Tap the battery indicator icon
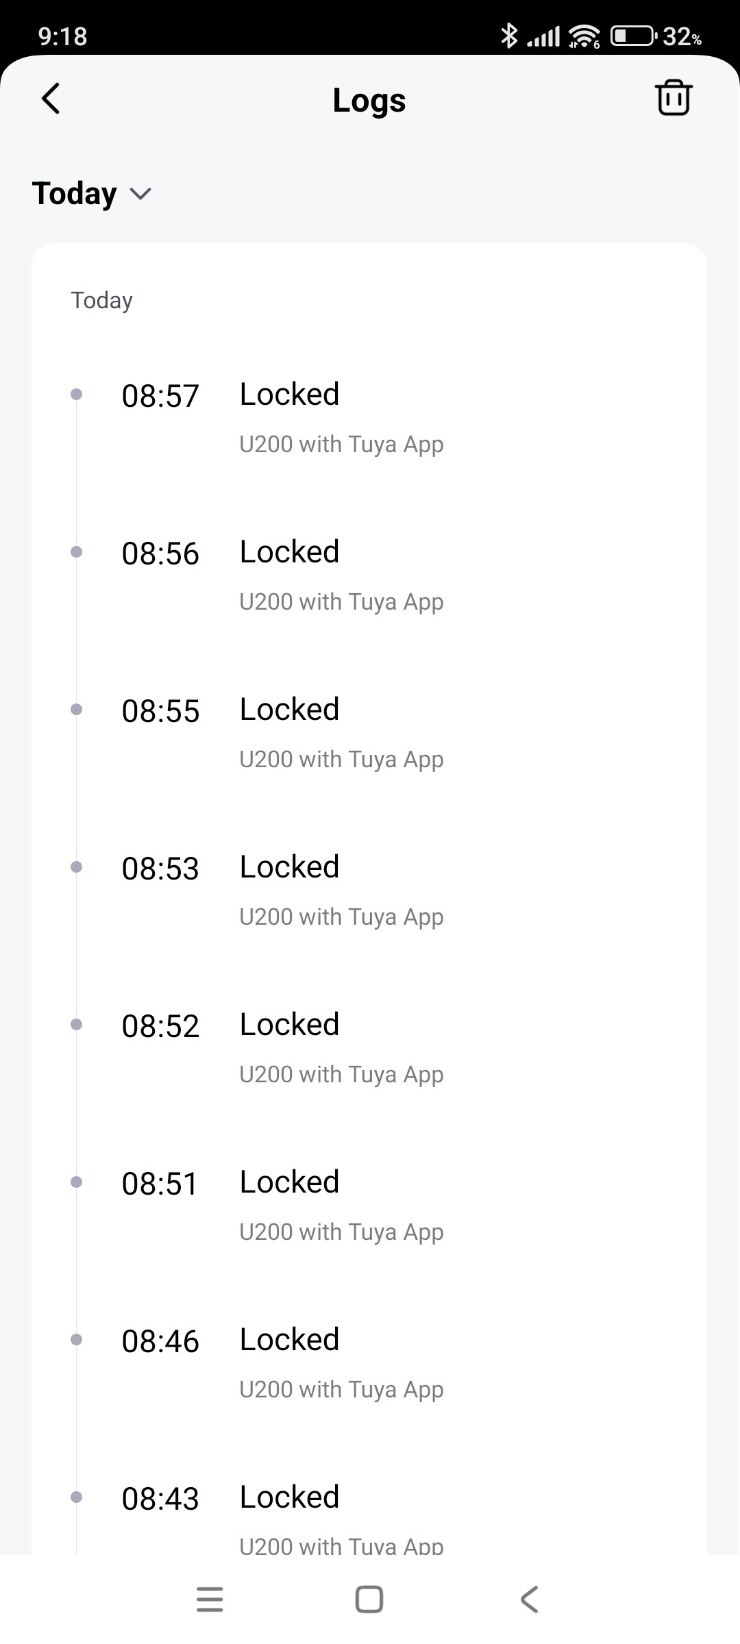Viewport: 740px width, 1644px height. pos(632,36)
